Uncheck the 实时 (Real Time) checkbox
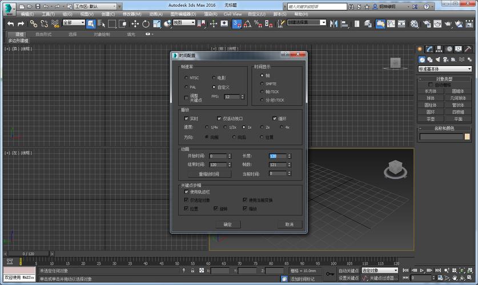The image size is (478, 285). click(186, 118)
